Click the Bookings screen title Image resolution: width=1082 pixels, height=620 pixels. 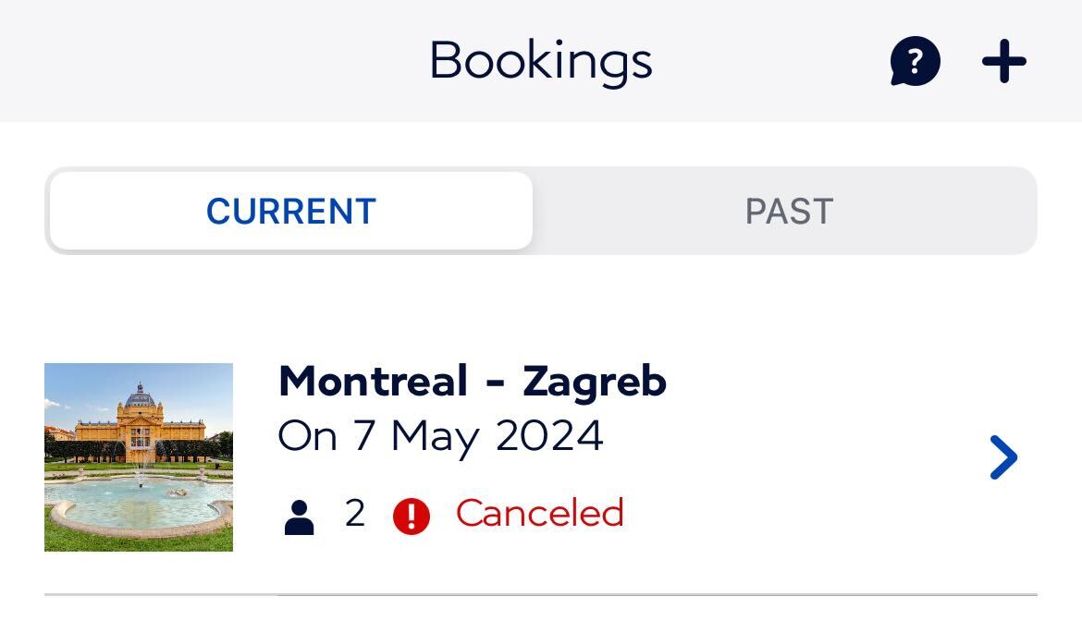coord(540,60)
